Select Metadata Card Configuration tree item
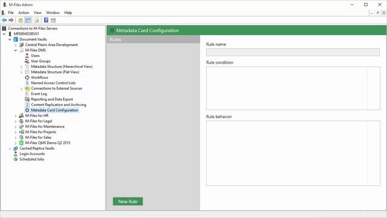 54,110
